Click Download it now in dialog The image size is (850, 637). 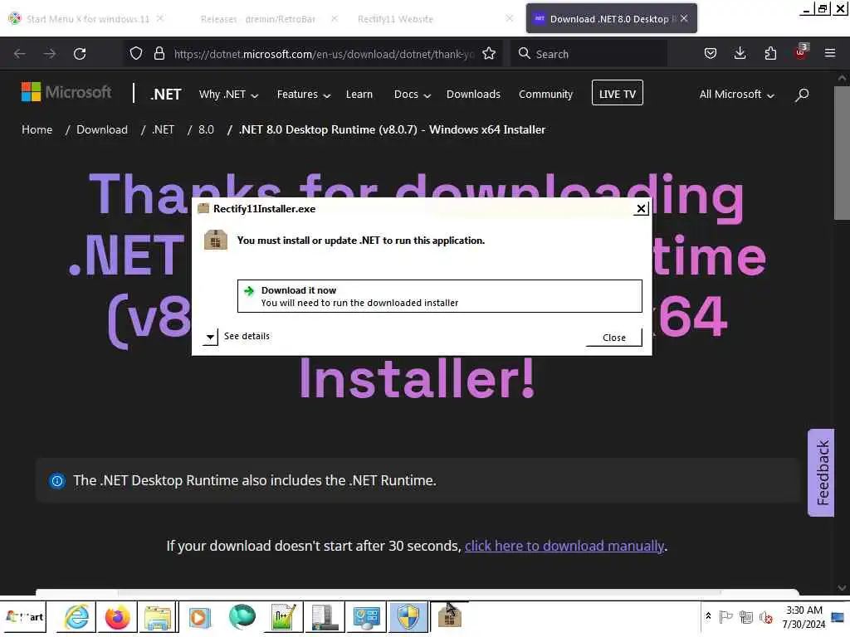439,296
